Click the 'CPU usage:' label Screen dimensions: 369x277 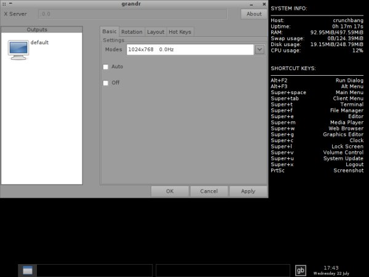[x=286, y=50]
